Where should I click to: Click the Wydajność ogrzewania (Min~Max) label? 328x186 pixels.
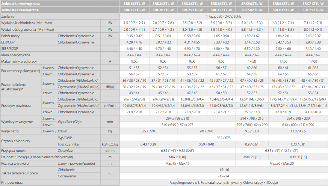tap(27, 29)
